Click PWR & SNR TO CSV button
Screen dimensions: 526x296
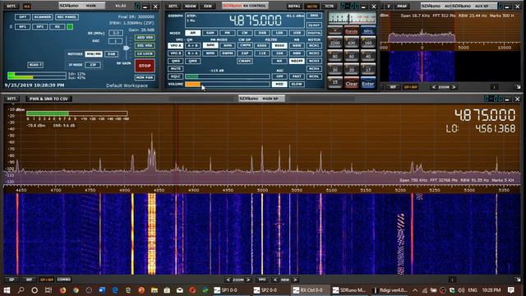(48, 99)
